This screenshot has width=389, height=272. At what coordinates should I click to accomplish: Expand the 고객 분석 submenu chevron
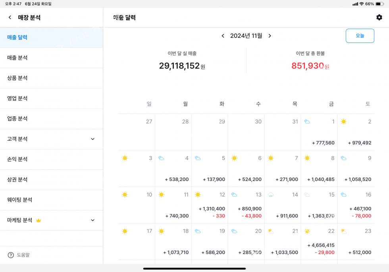[92, 139]
